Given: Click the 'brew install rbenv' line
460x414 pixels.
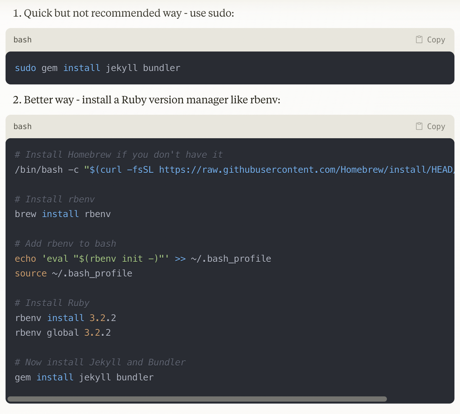Looking at the screenshot, I should (63, 214).
